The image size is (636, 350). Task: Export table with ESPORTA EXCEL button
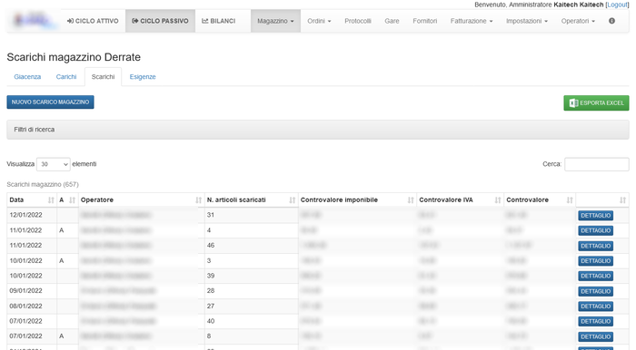click(596, 102)
